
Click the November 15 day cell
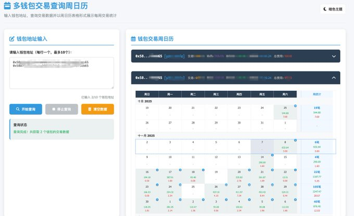285,161
